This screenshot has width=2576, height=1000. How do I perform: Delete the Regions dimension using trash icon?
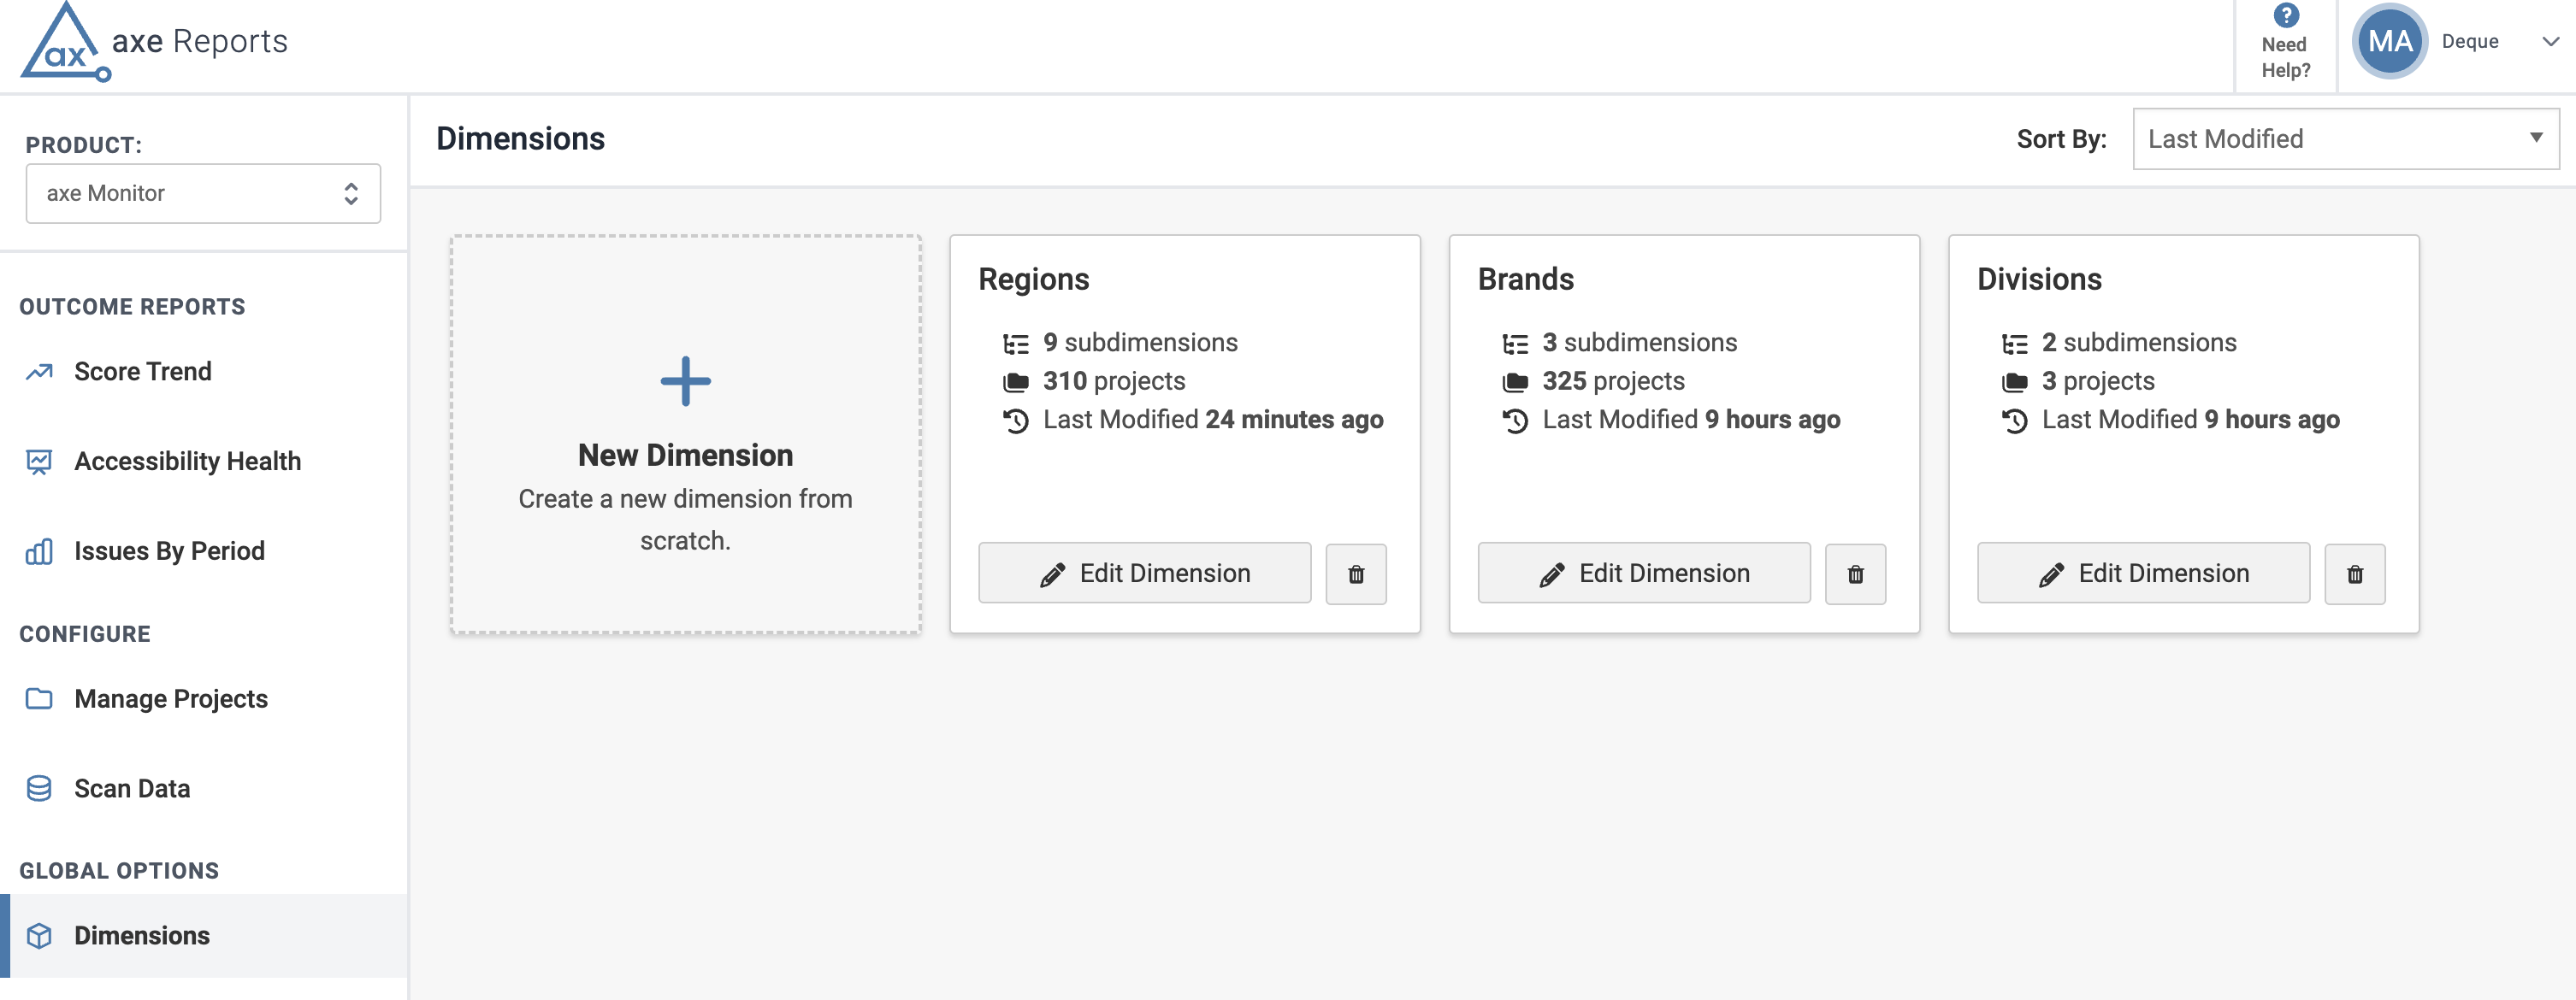[x=1355, y=574]
